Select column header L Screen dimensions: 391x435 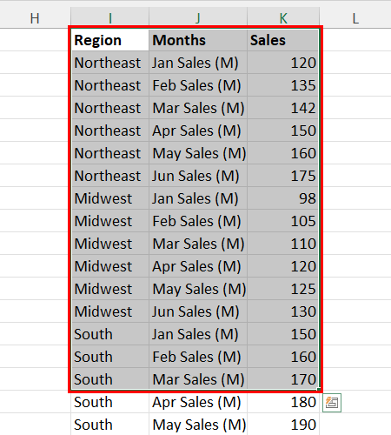click(x=355, y=18)
